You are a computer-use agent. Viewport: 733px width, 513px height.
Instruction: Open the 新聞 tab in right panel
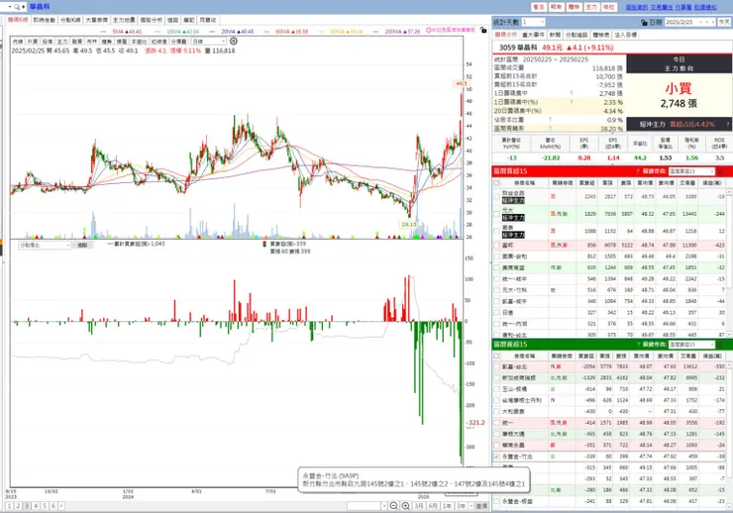[x=555, y=35]
